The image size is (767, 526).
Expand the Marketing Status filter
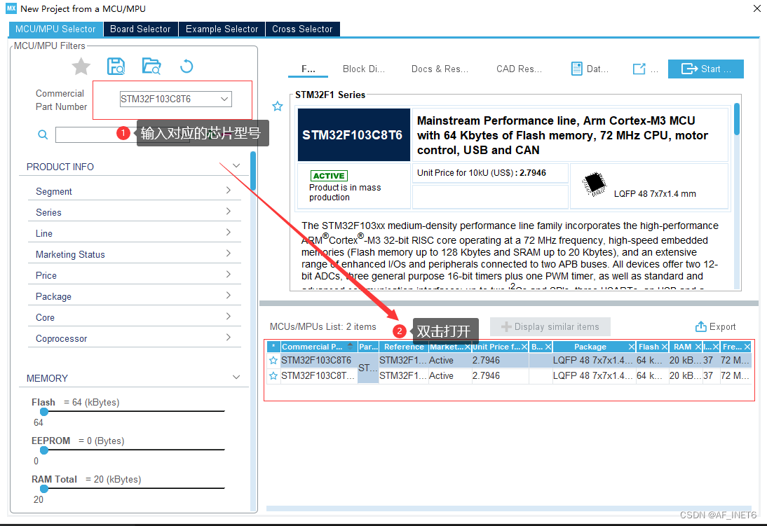click(x=229, y=254)
